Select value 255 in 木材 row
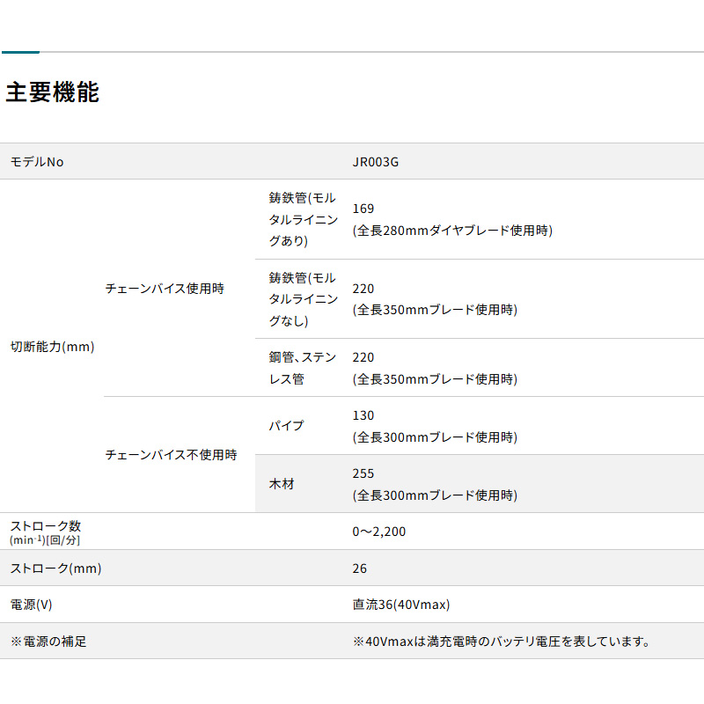 [x=363, y=473]
